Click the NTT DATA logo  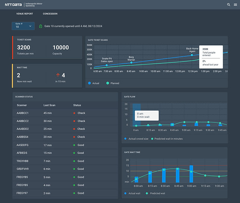click(x=13, y=5)
